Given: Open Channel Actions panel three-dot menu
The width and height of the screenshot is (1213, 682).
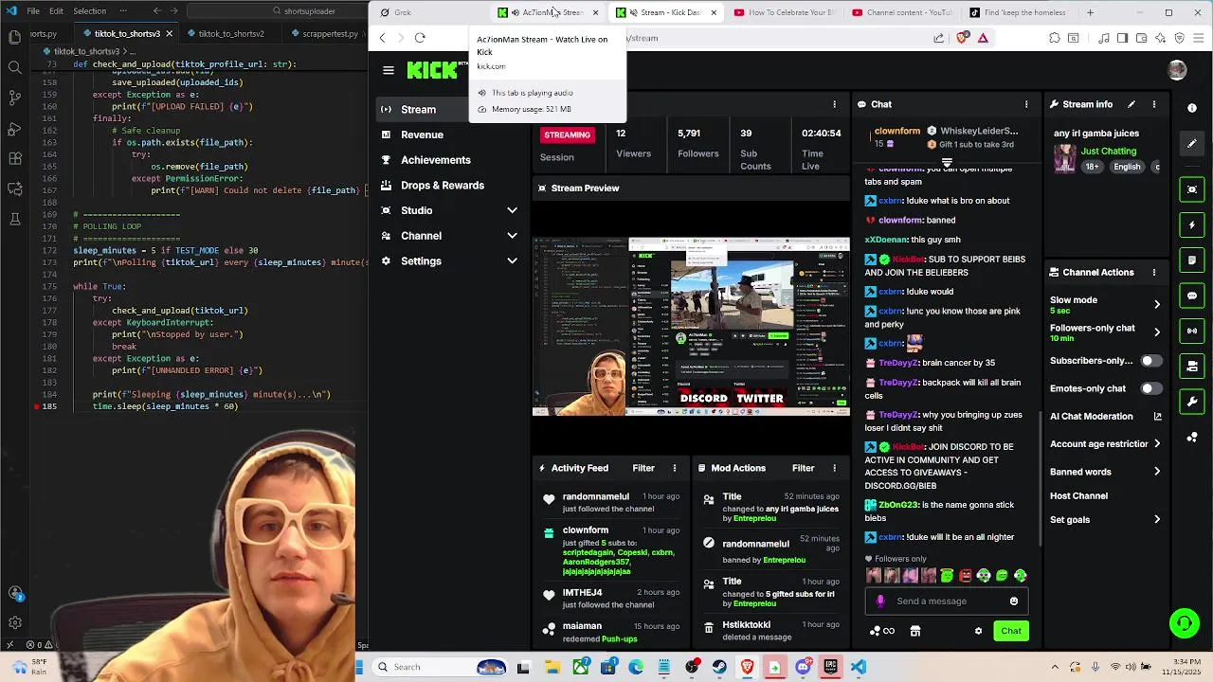Looking at the screenshot, I should (1153, 272).
